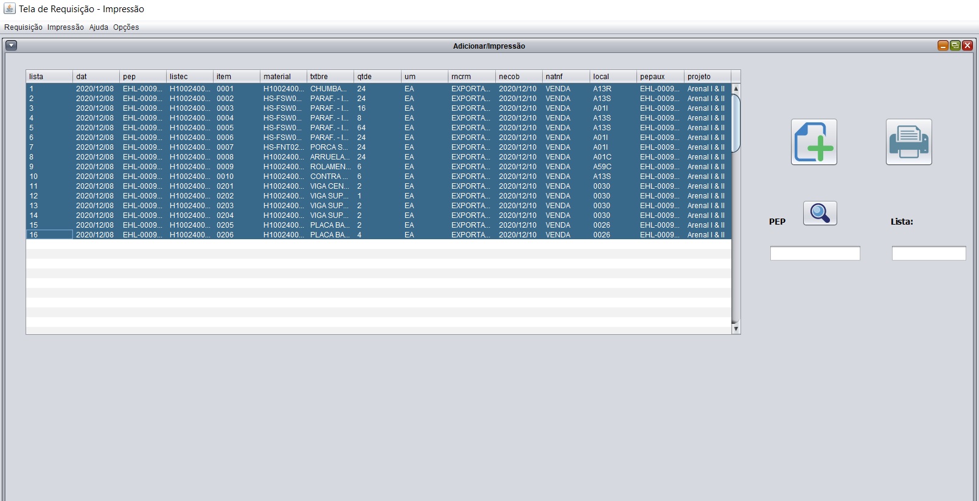Select item cell '0204' in row 14
Image resolution: width=979 pixels, height=501 pixels.
237,215
